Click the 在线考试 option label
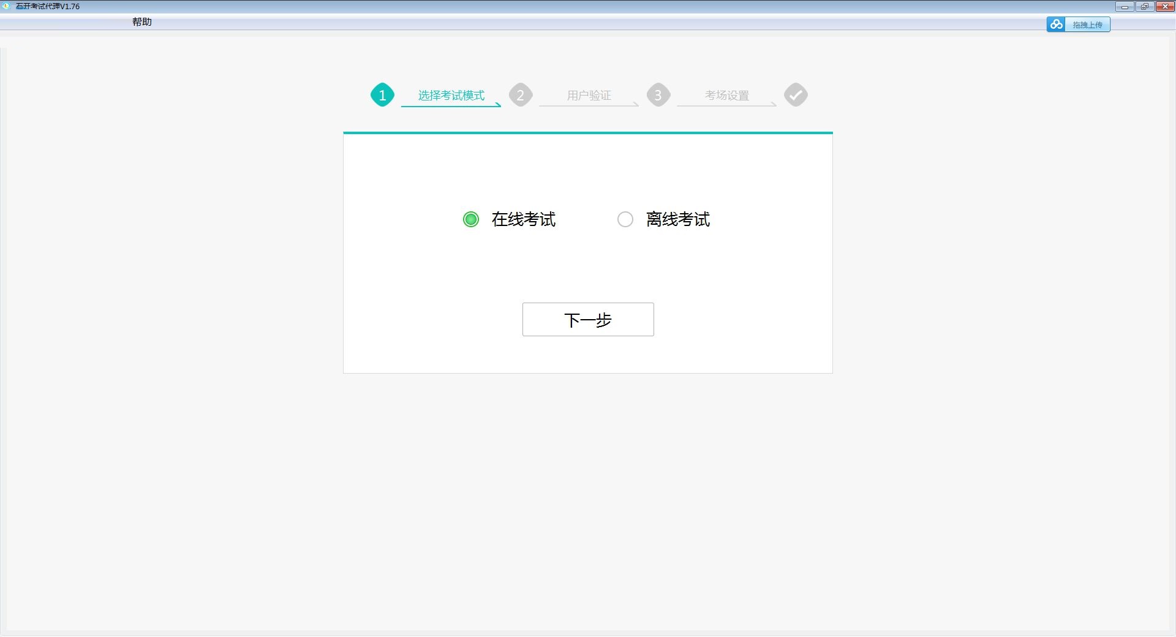Screen dimensions: 1176x637 (523, 219)
